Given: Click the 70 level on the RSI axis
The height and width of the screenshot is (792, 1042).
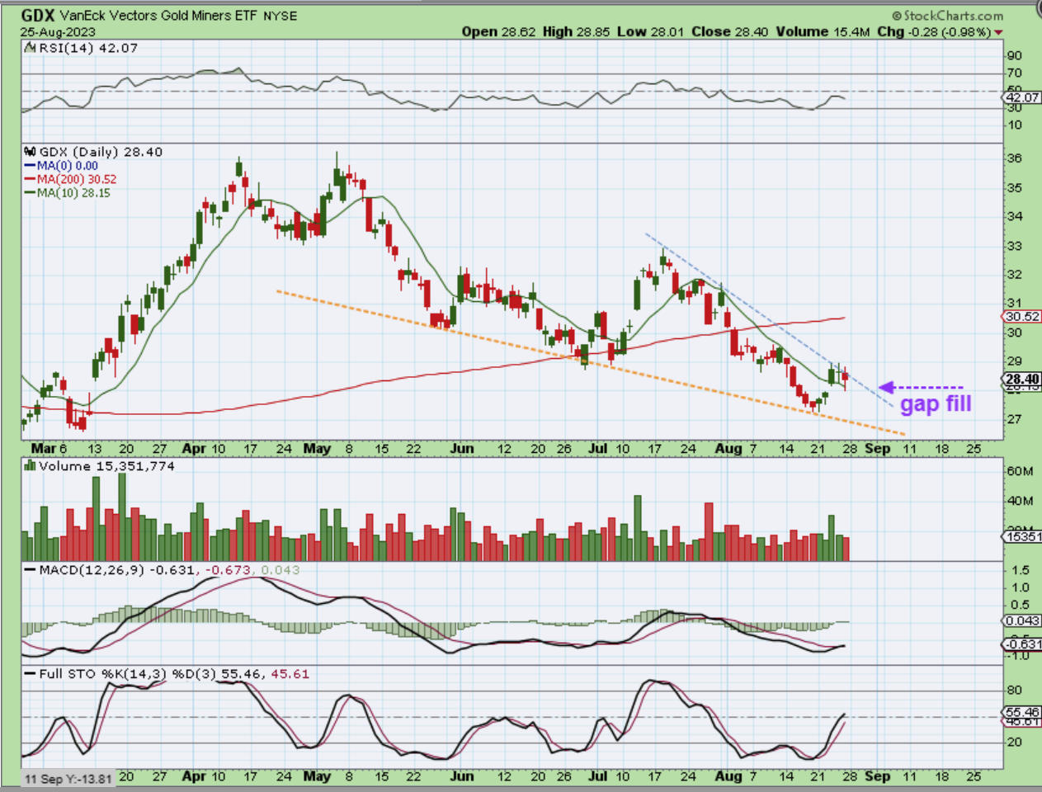Looking at the screenshot, I should 1014,73.
